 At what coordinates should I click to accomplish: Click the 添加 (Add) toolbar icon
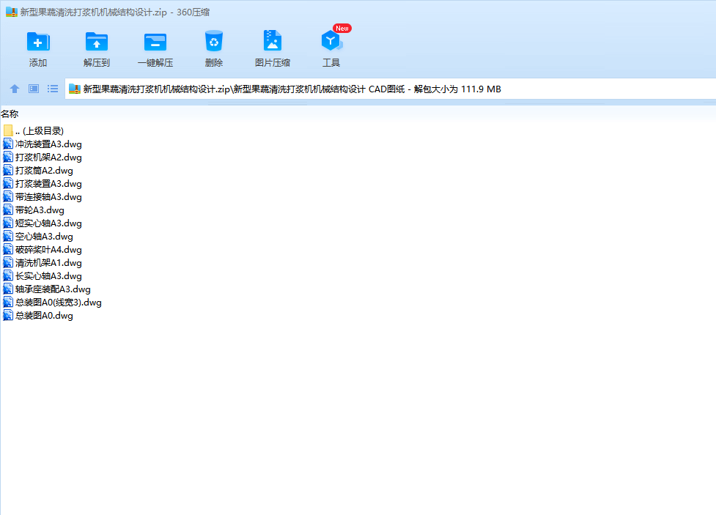click(38, 42)
